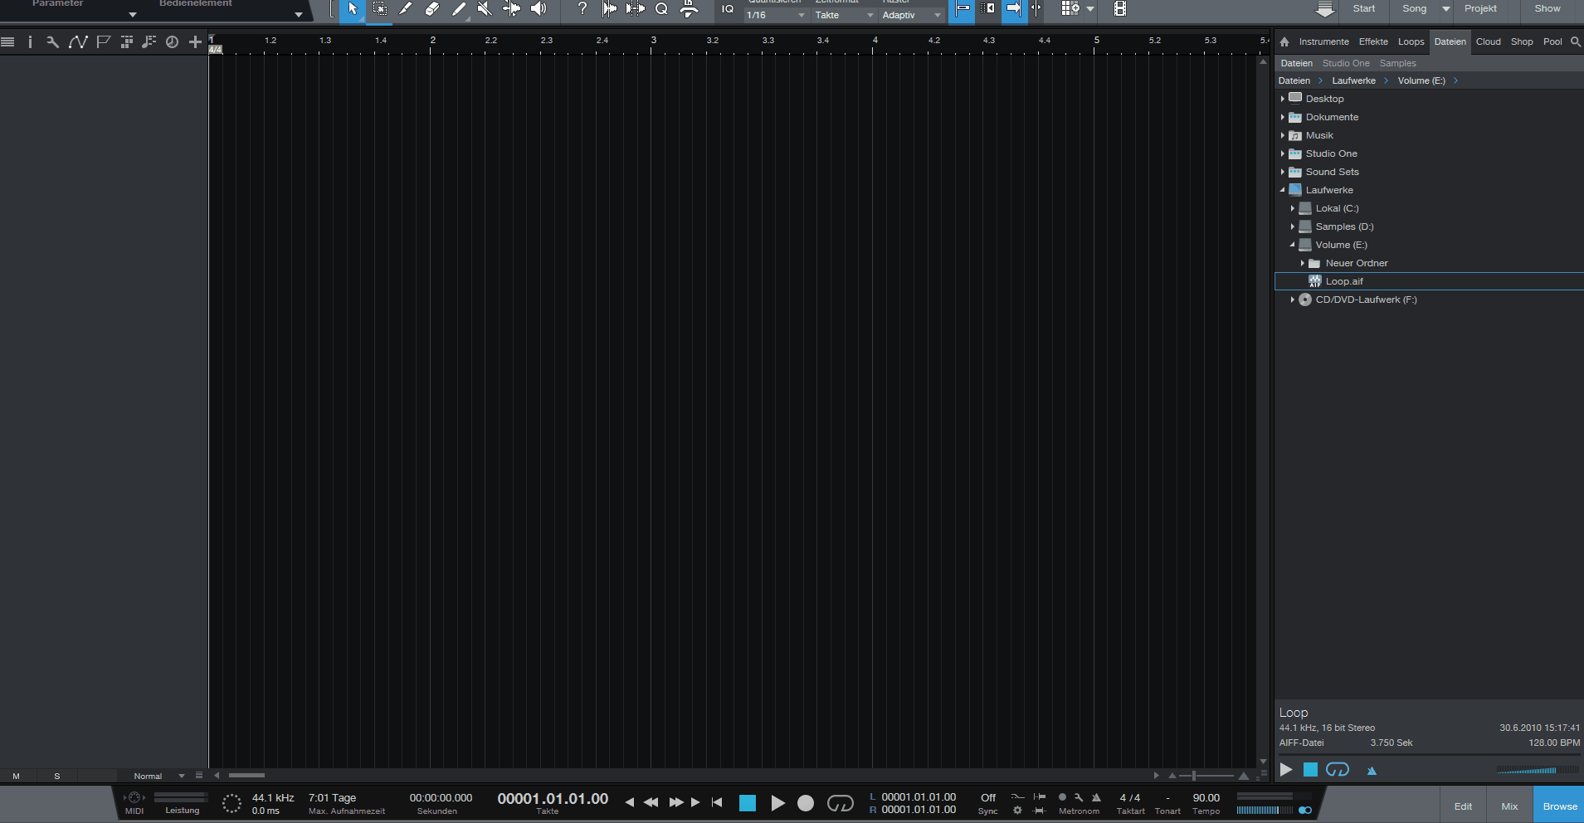The image size is (1584, 823).
Task: Toggle autoscroll arrow button in toolbar
Action: pos(1013,9)
